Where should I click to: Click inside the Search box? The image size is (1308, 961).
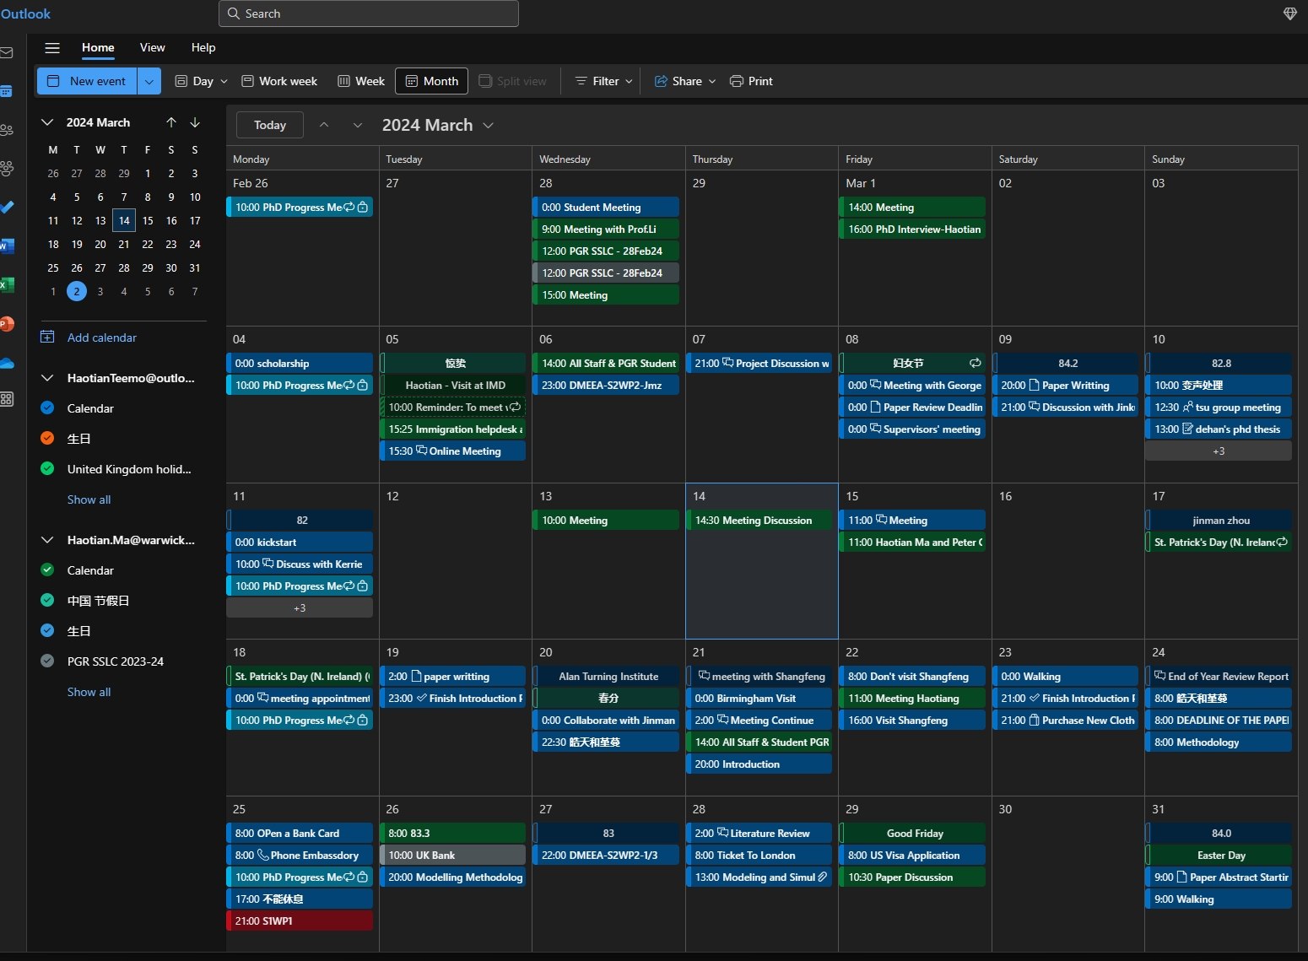(x=371, y=13)
